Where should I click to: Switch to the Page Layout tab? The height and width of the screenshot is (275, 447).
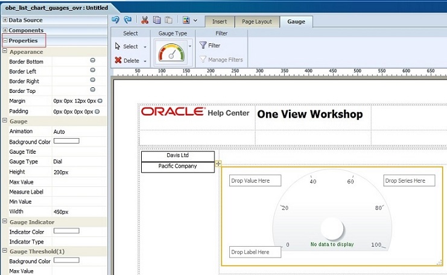point(257,22)
